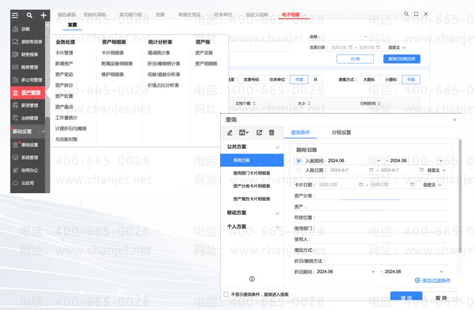Collapse scheme panel with the left arrow circle
Image resolution: width=475 pixels, height=310 pixels.
pos(252,279)
